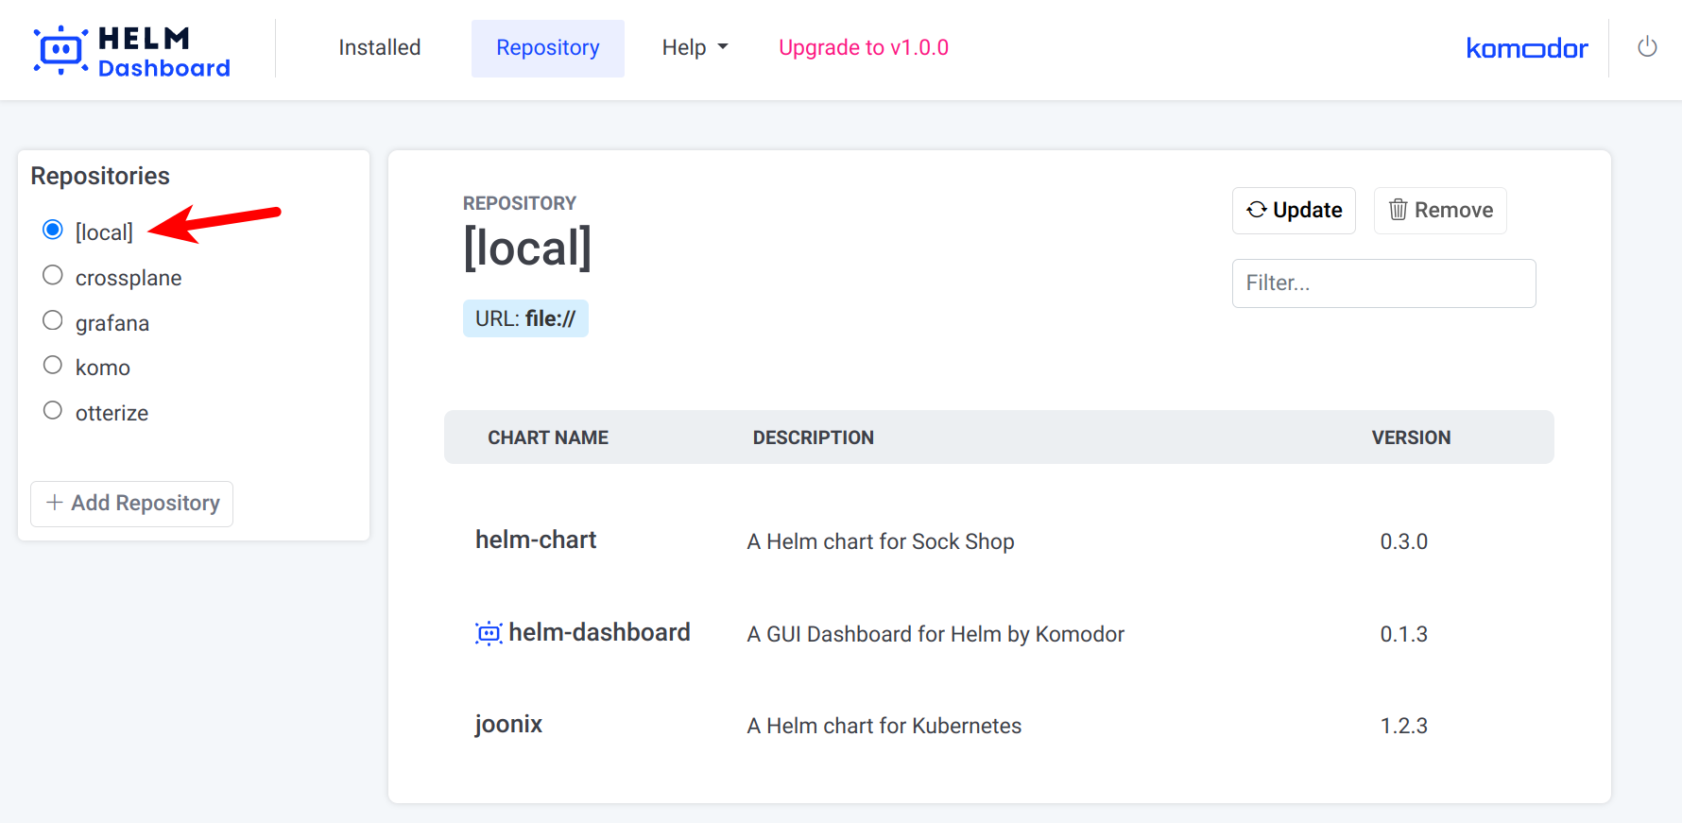1682x823 pixels.
Task: Choose the komo repository option
Action: [53, 366]
